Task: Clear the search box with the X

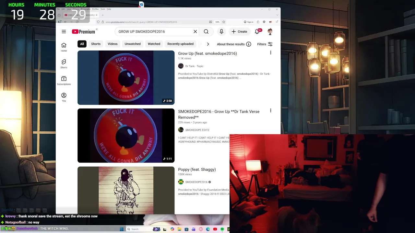Action: 195,31
